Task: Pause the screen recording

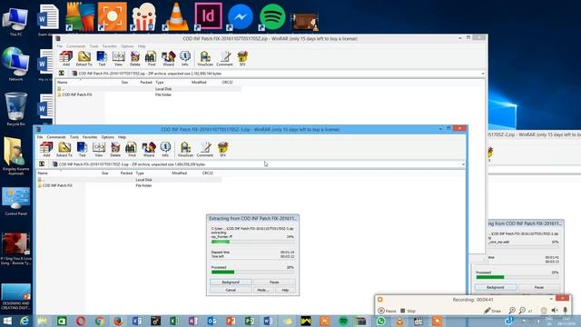Action: click(x=388, y=311)
